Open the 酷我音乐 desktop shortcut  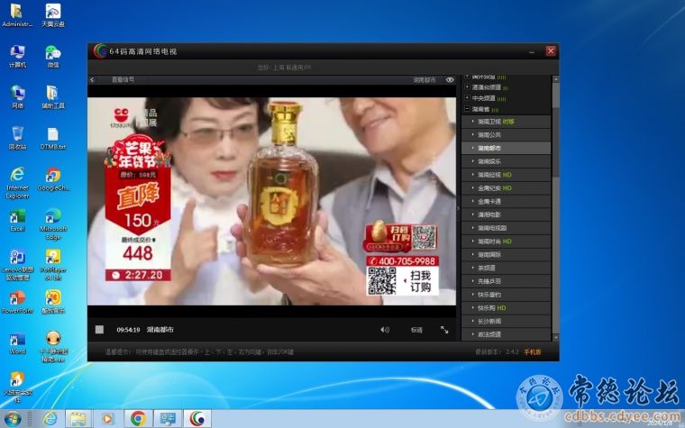pos(53,302)
